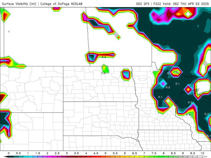This screenshot has height=158, width=211.
Task: Click the "Surface Visibility (mi)" title text
Action: click(19, 4)
